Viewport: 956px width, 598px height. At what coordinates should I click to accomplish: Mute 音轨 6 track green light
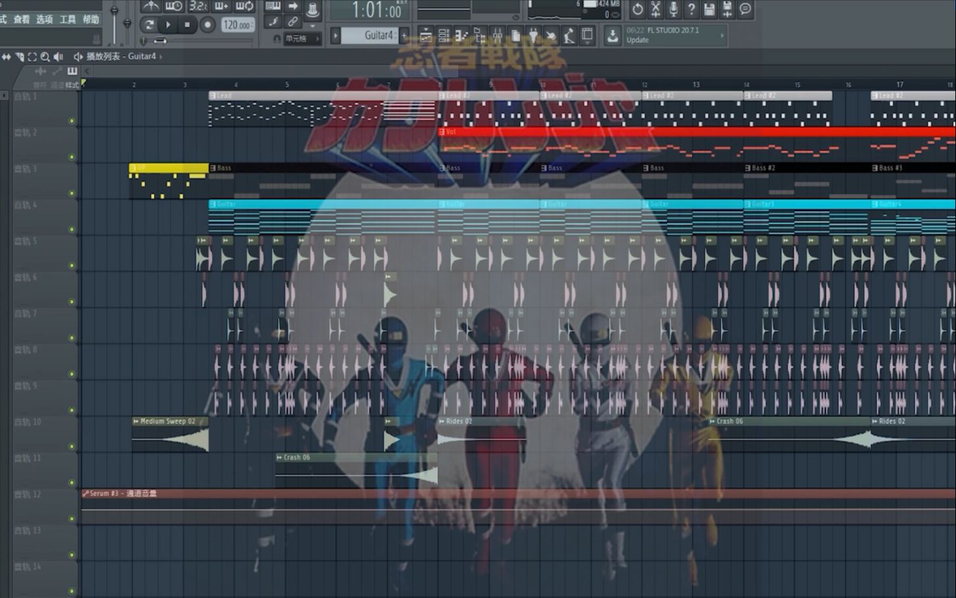point(72,302)
